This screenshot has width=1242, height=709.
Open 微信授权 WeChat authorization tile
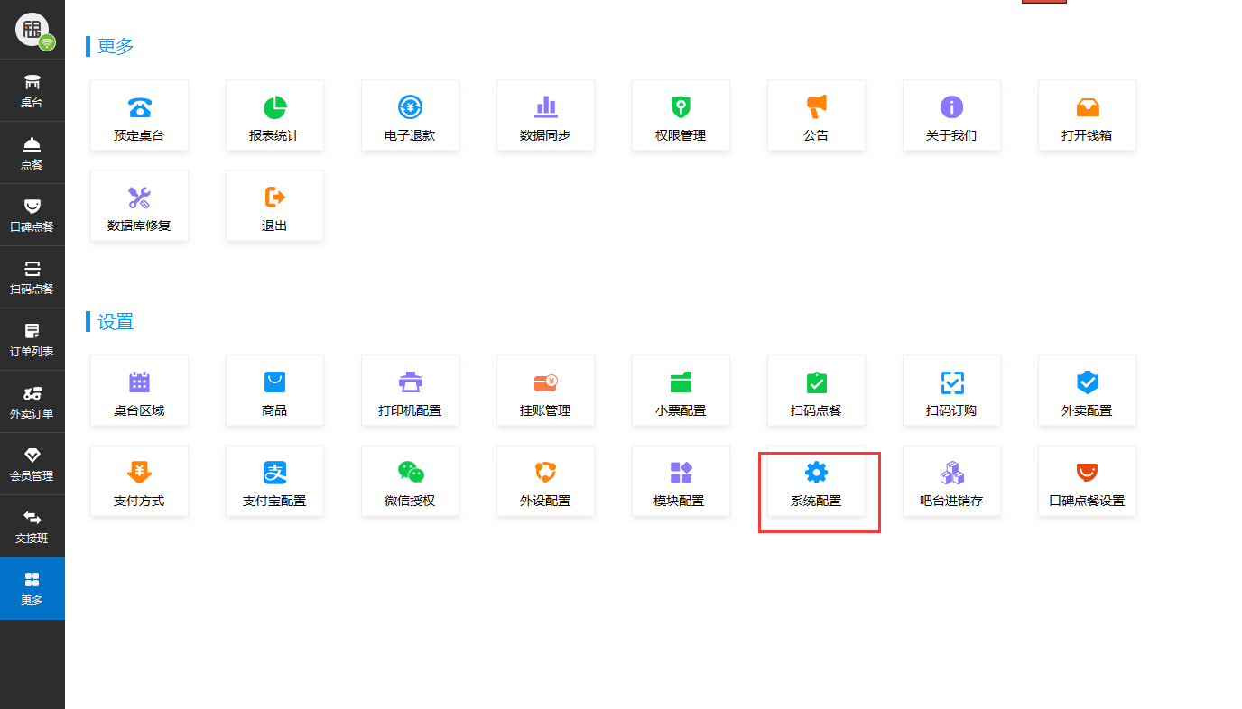click(x=411, y=481)
